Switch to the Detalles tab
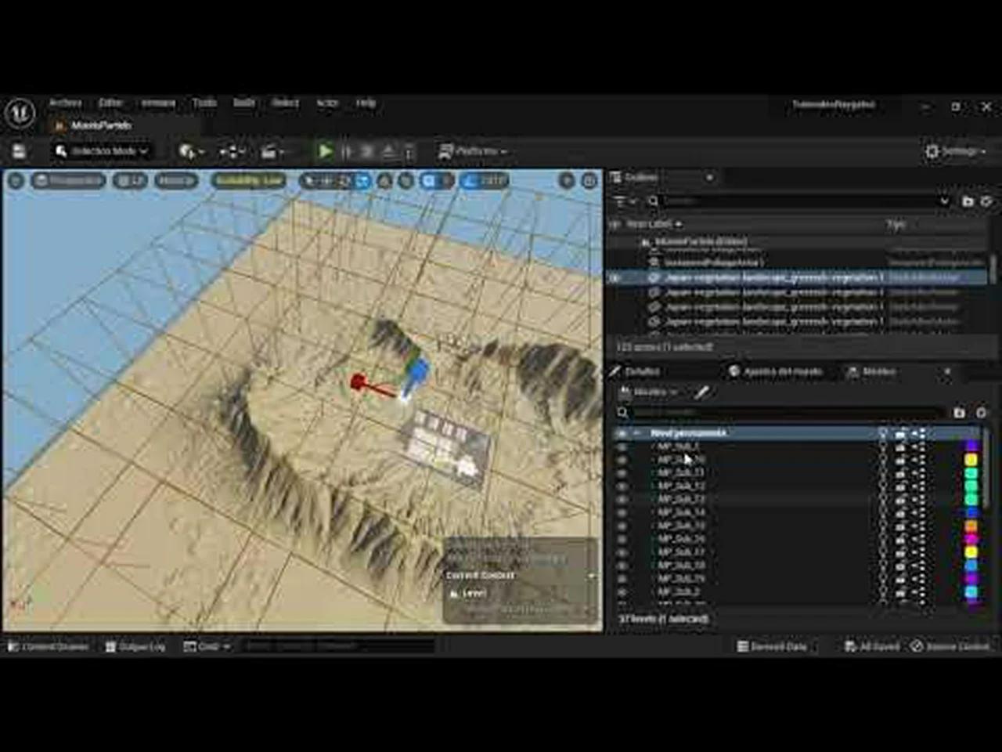1002x752 pixels. point(636,371)
